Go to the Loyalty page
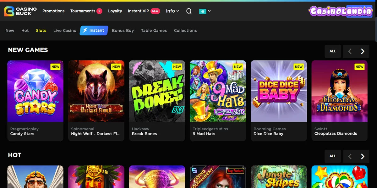377x188 pixels. [115, 11]
